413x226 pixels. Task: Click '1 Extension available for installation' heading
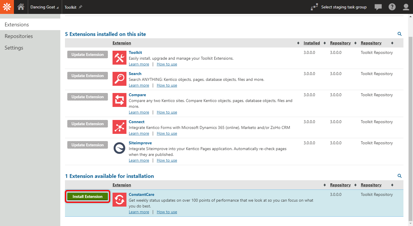click(109, 176)
